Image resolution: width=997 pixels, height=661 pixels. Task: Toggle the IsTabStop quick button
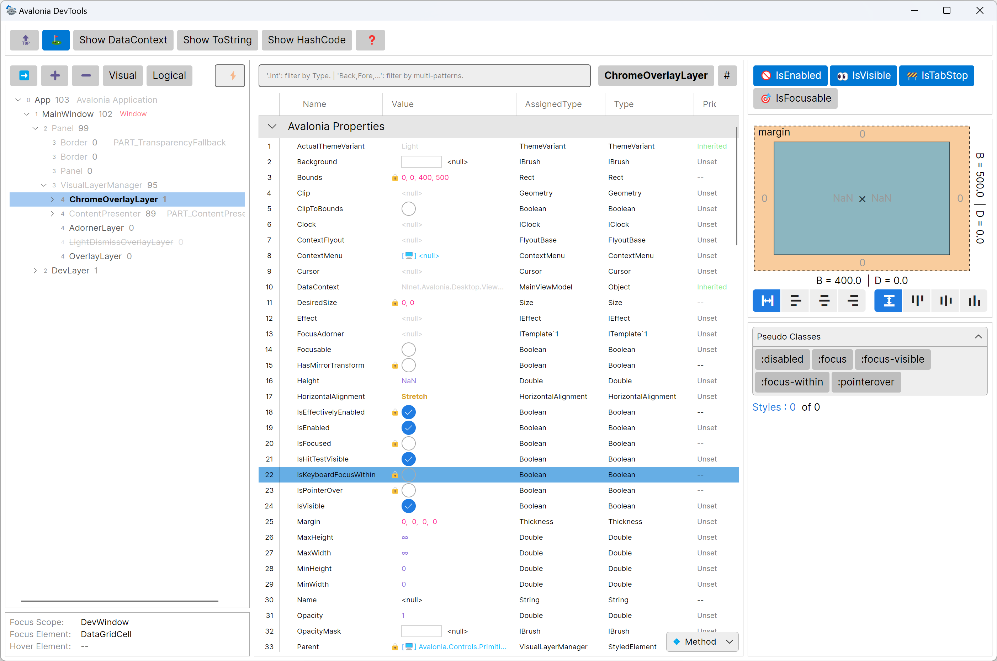point(937,75)
